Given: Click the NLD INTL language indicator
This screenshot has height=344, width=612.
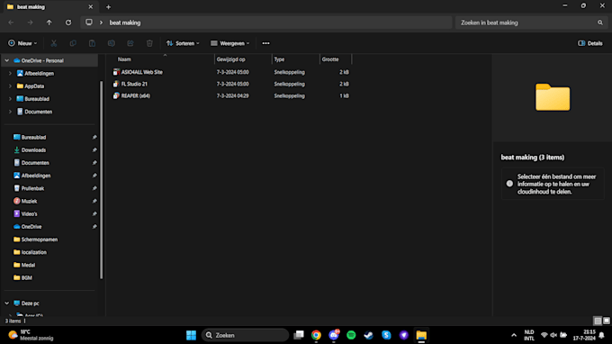Looking at the screenshot, I should pyautogui.click(x=529, y=335).
